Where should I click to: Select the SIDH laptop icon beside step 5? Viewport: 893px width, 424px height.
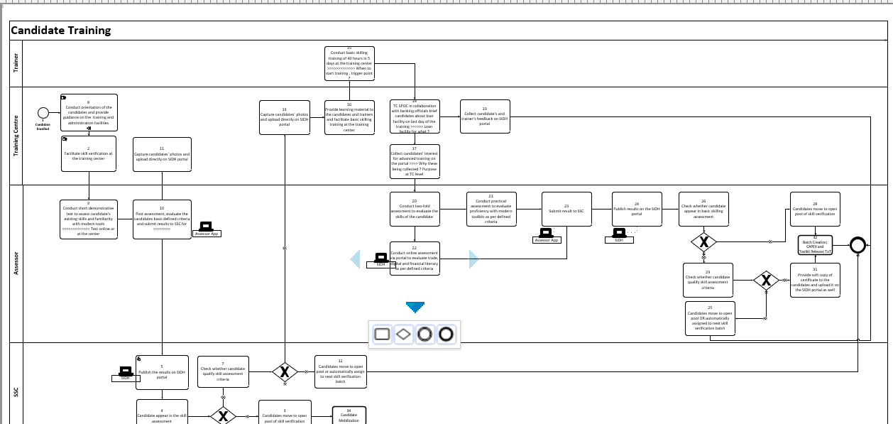pyautogui.click(x=126, y=371)
